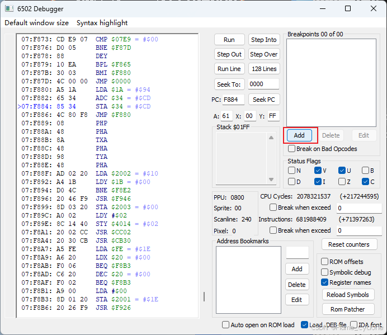Toggle the N status flag
387x335 pixels.
[292, 171]
